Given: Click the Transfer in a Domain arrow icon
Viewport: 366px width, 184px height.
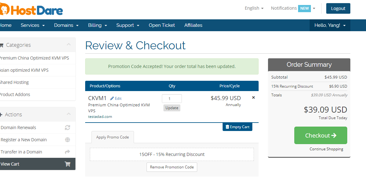Looking at the screenshot, I should tap(67, 152).
